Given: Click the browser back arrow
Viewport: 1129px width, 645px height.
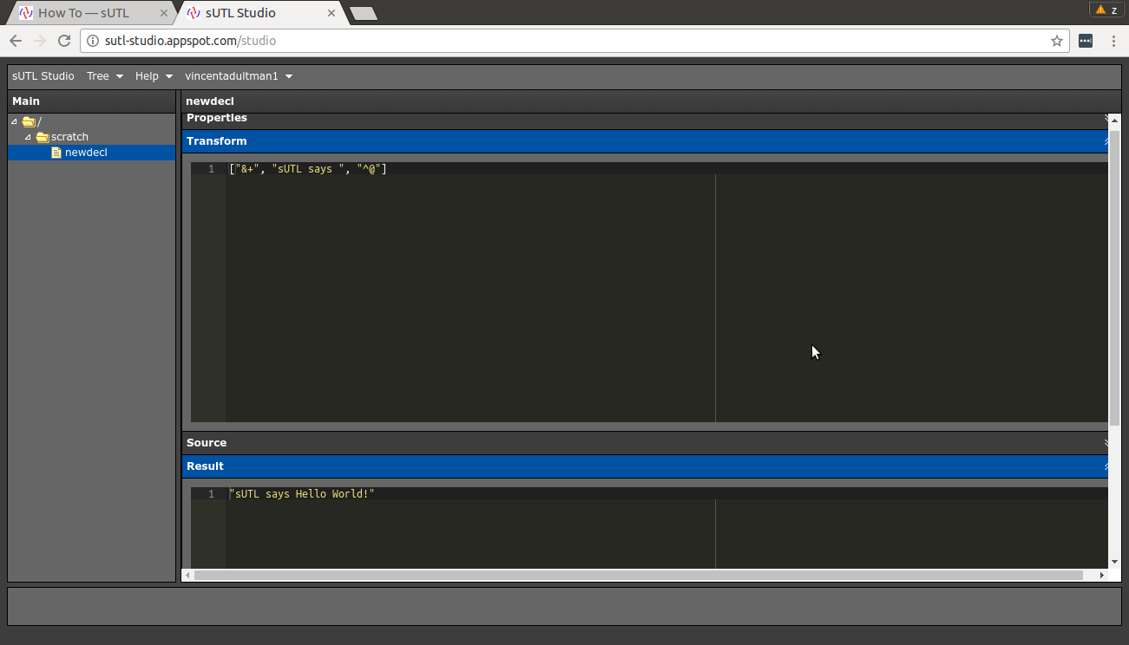Looking at the screenshot, I should [16, 41].
